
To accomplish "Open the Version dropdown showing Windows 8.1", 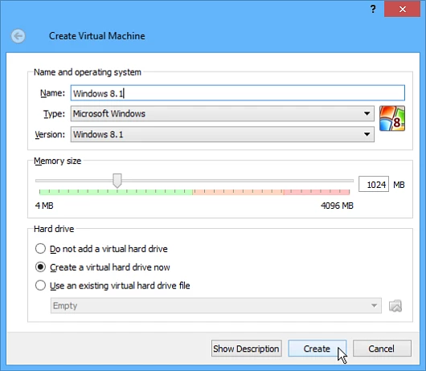I will pos(222,134).
